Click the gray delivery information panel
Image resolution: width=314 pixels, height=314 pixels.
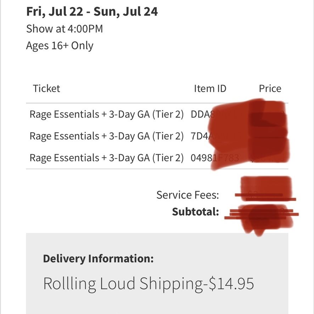click(x=157, y=273)
